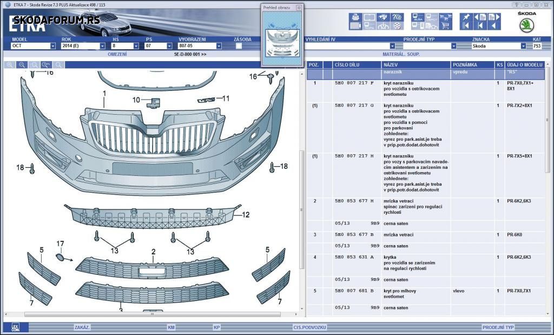Viewport: 554px width, 335px height.
Task: Click the ÚDAJ O MODELU column header
Action: pos(525,64)
